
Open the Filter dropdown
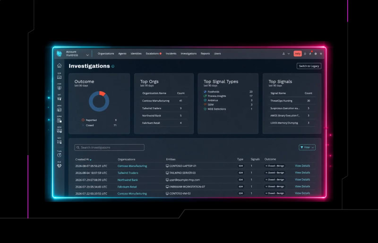[x=307, y=147]
